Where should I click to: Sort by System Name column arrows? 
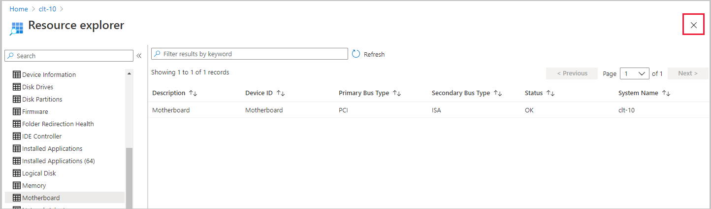click(x=666, y=93)
